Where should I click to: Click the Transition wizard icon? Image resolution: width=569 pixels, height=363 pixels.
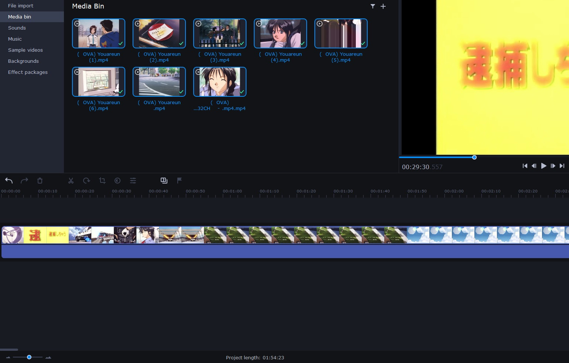pyautogui.click(x=164, y=181)
